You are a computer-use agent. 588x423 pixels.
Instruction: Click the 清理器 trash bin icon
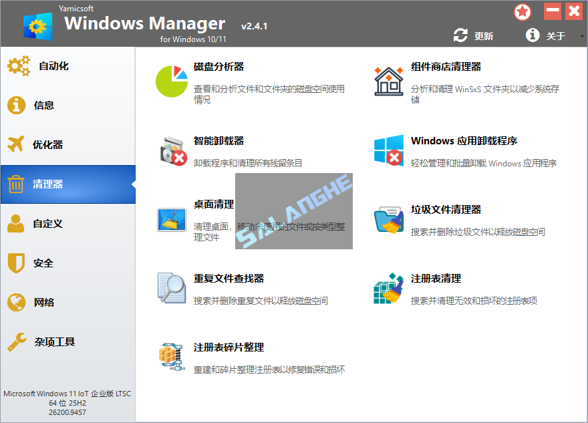(x=16, y=184)
